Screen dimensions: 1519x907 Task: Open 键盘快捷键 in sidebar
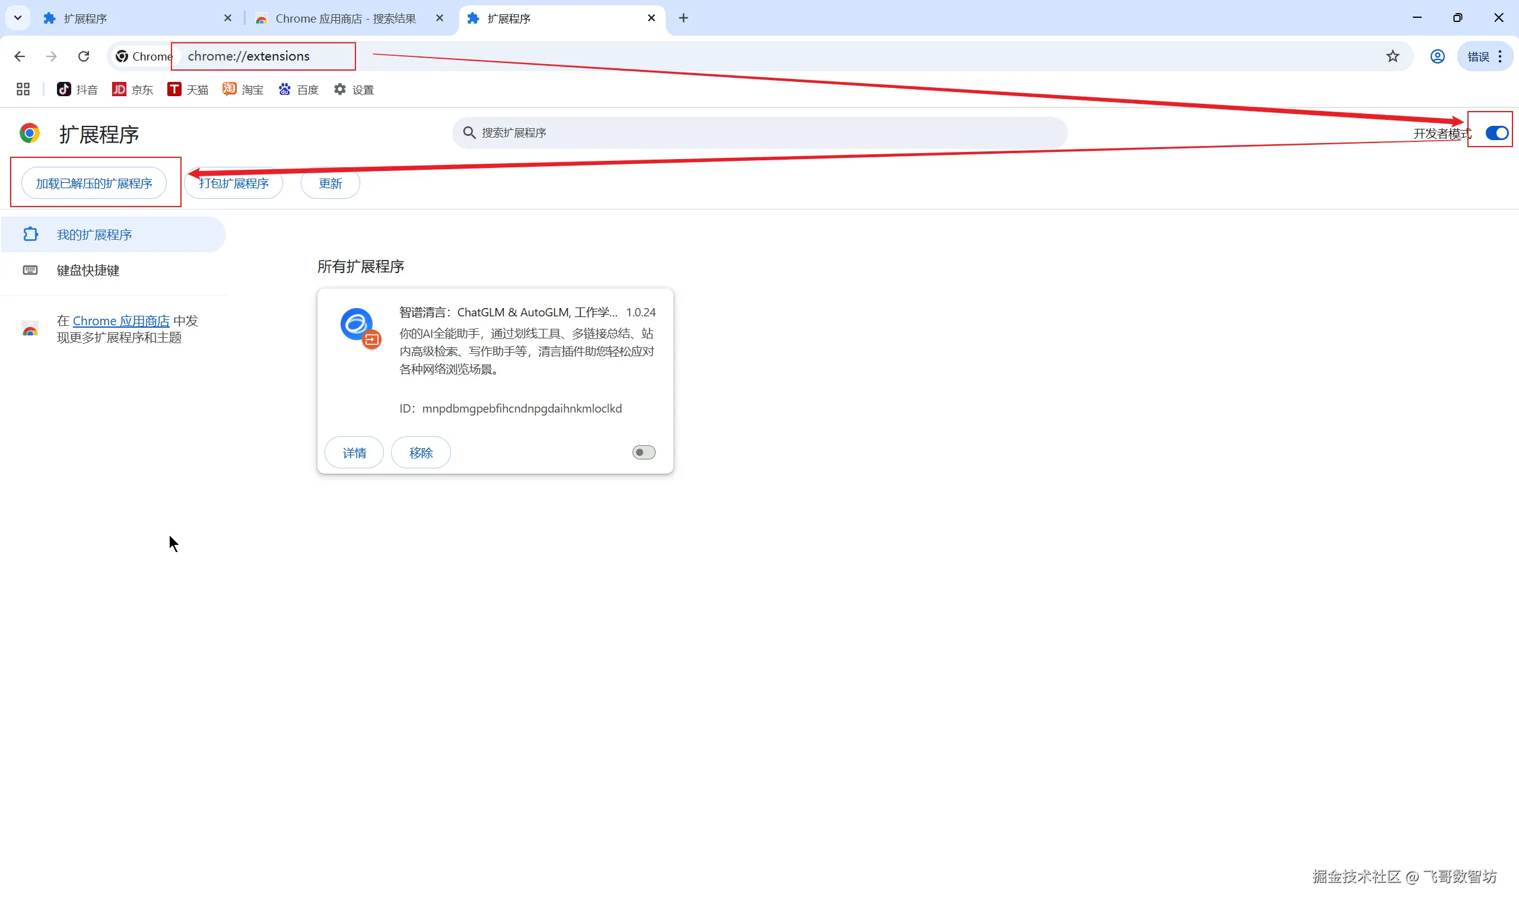coord(113,270)
